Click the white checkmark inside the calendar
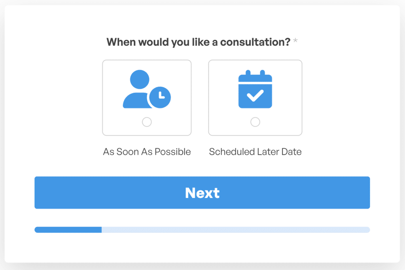The height and width of the screenshot is (270, 405). (x=255, y=95)
